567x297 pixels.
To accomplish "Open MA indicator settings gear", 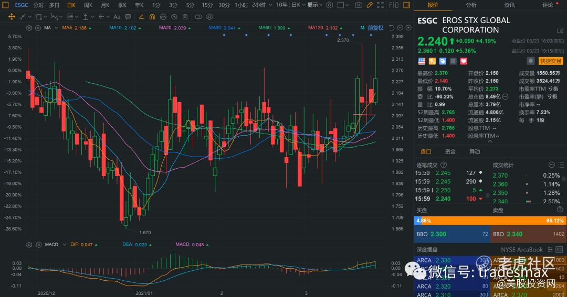I will pos(29,28).
